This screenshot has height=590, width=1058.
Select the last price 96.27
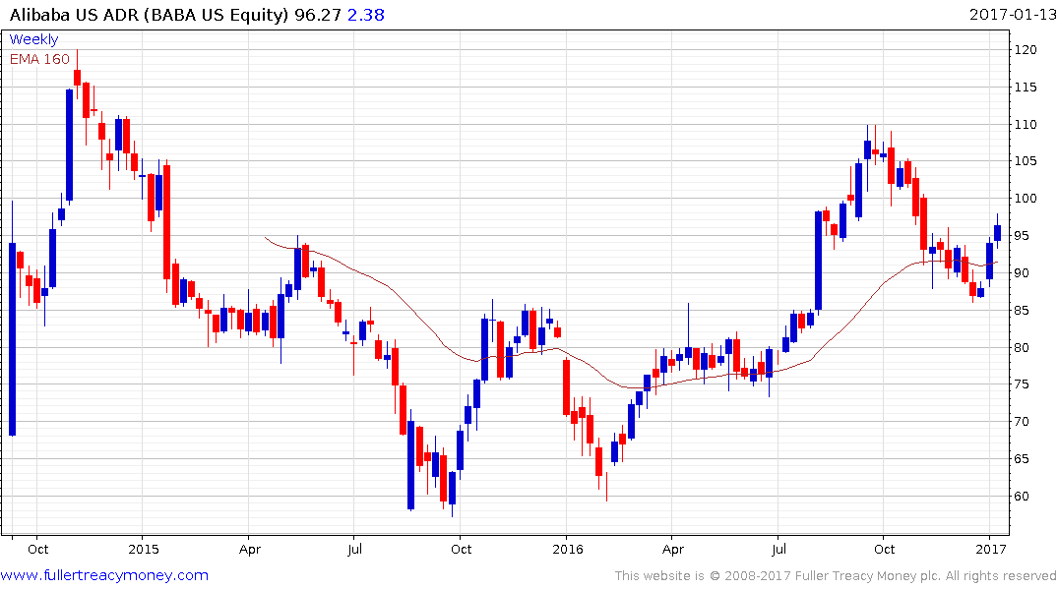(318, 15)
